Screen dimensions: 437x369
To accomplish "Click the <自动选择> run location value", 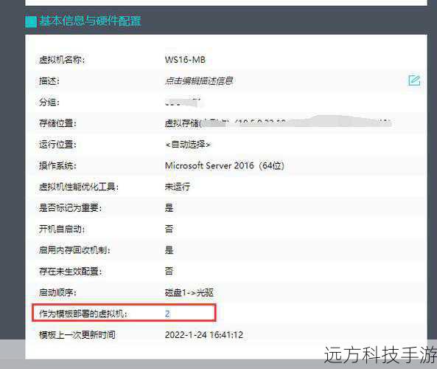I will click(188, 145).
